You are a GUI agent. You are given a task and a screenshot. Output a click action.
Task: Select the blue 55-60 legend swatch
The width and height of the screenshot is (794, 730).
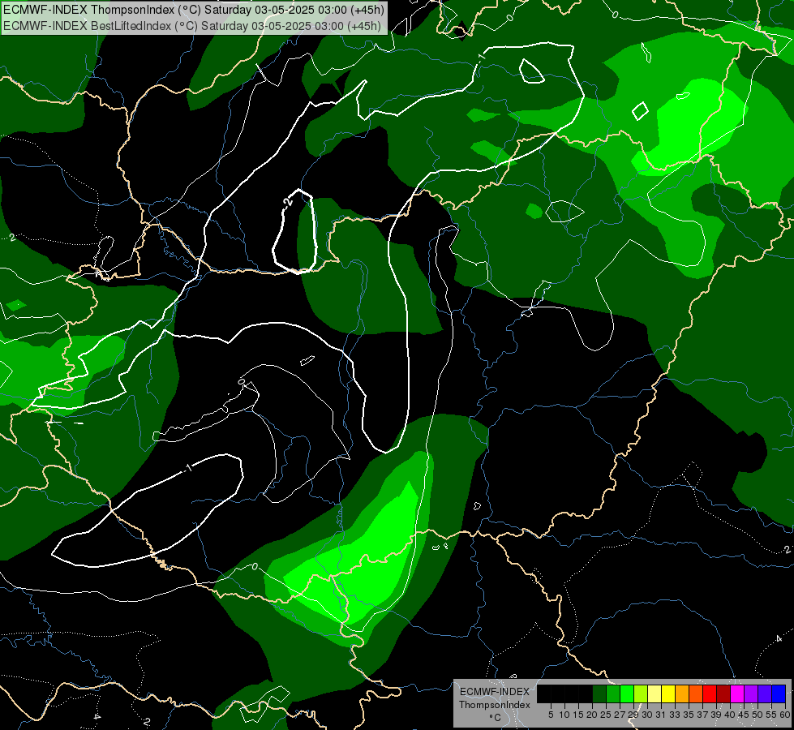tap(779, 693)
